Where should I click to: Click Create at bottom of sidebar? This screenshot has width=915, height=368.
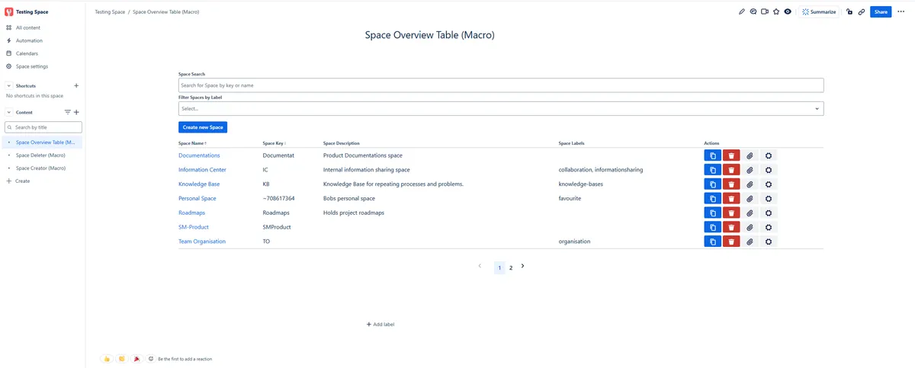click(18, 181)
